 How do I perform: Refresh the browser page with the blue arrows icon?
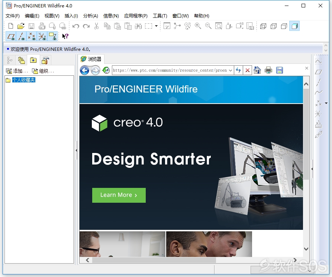pyautogui.click(x=238, y=70)
